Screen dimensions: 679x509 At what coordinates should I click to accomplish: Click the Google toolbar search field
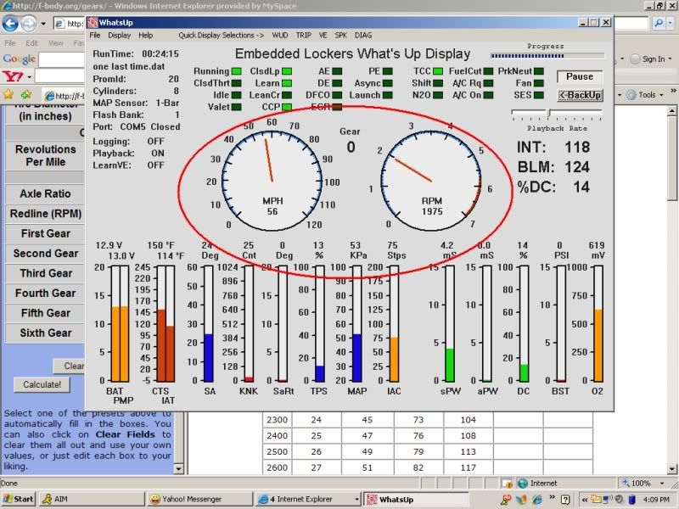(61, 59)
